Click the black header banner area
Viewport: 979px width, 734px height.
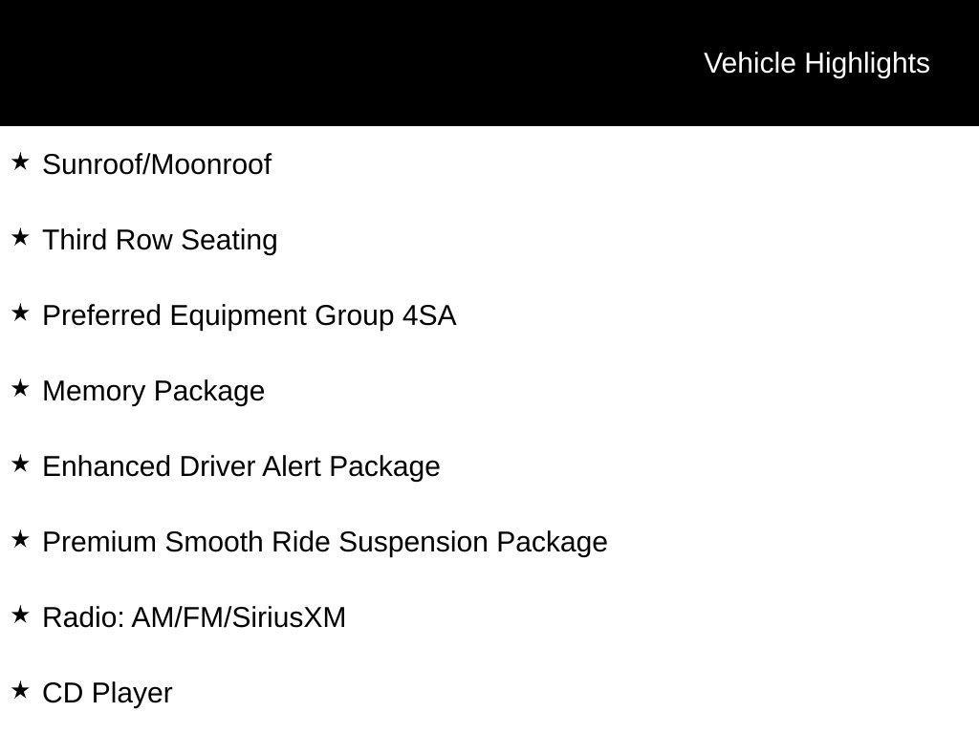click(x=489, y=63)
